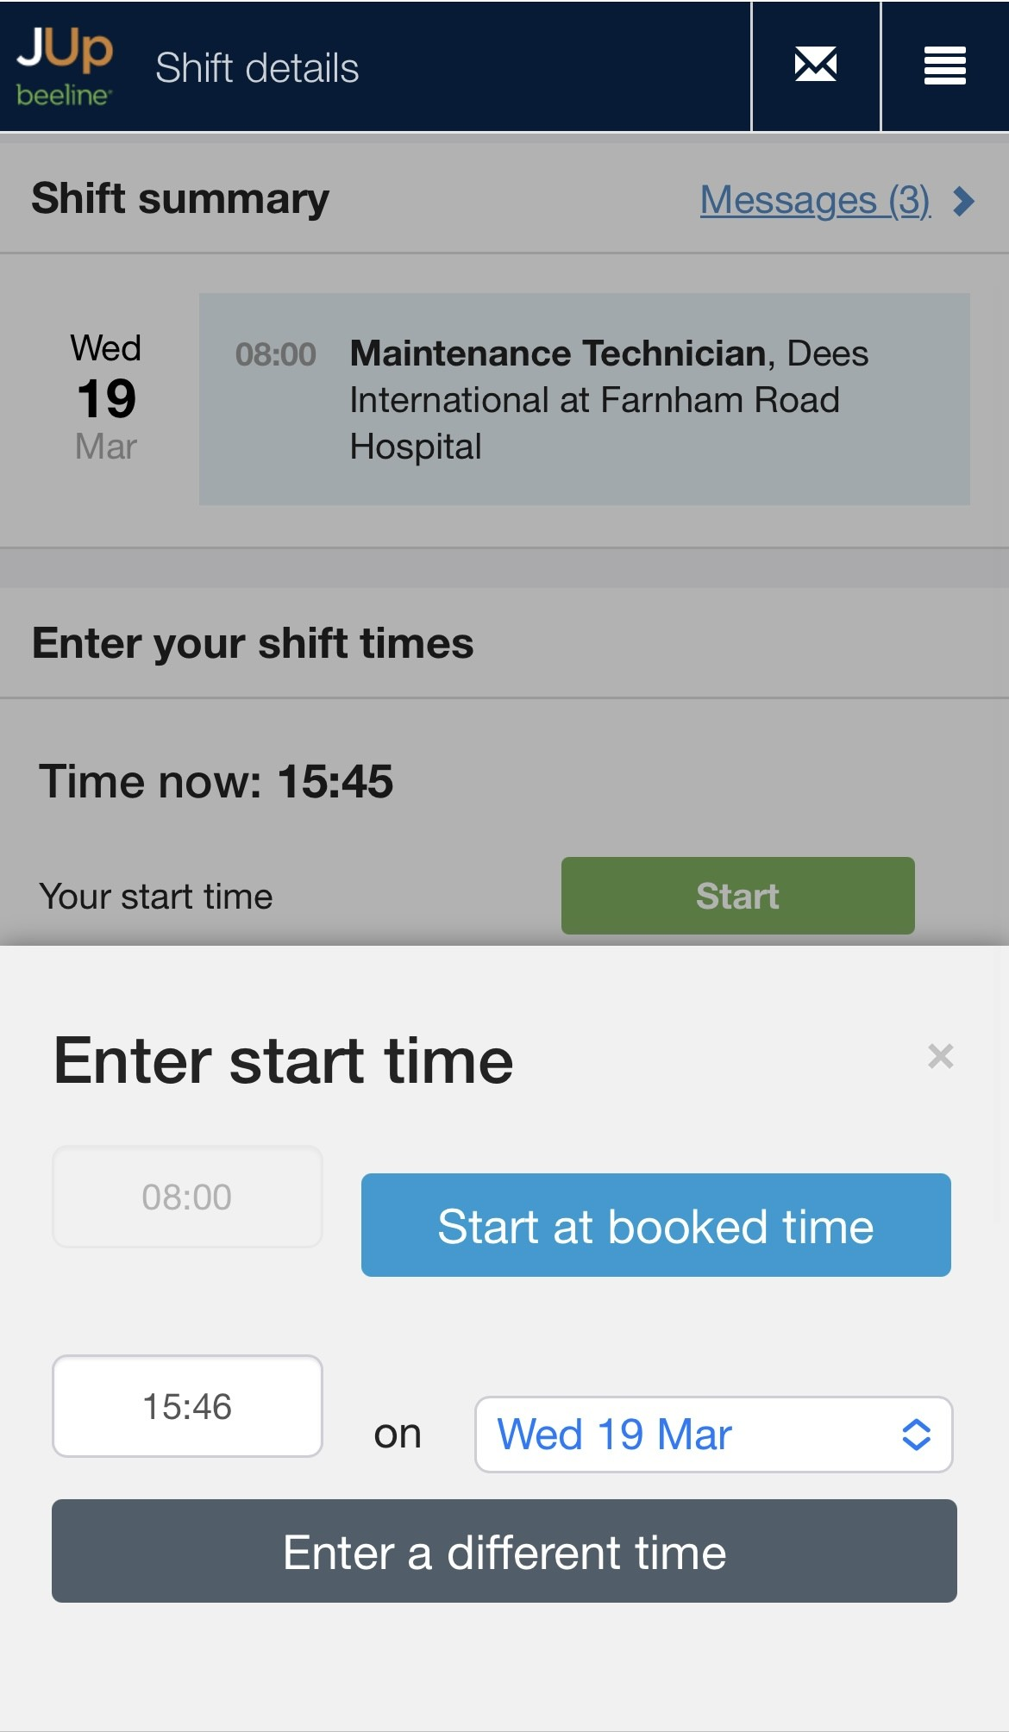The height and width of the screenshot is (1732, 1009).
Task: Click the up-down arrows on date selector
Action: [x=916, y=1435]
